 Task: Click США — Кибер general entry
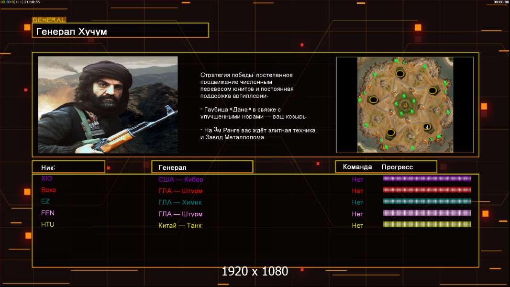[x=181, y=180]
